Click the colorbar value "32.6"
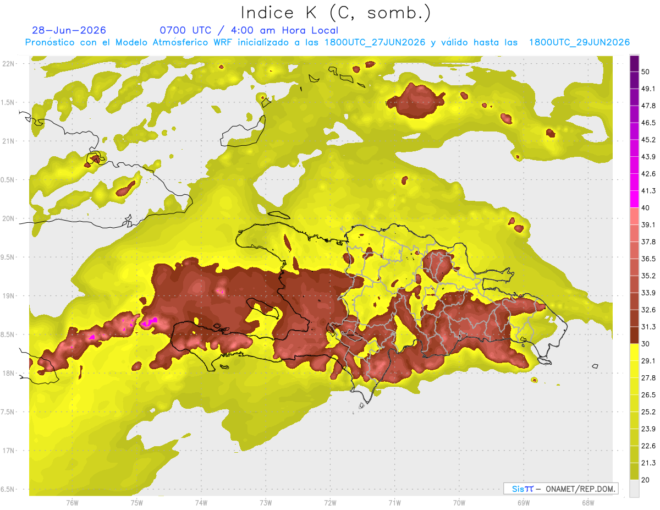 click(x=649, y=310)
